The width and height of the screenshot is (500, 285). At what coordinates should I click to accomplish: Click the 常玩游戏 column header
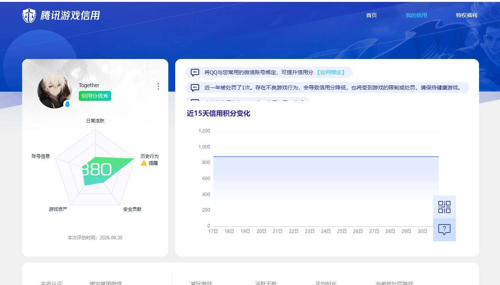201,283
